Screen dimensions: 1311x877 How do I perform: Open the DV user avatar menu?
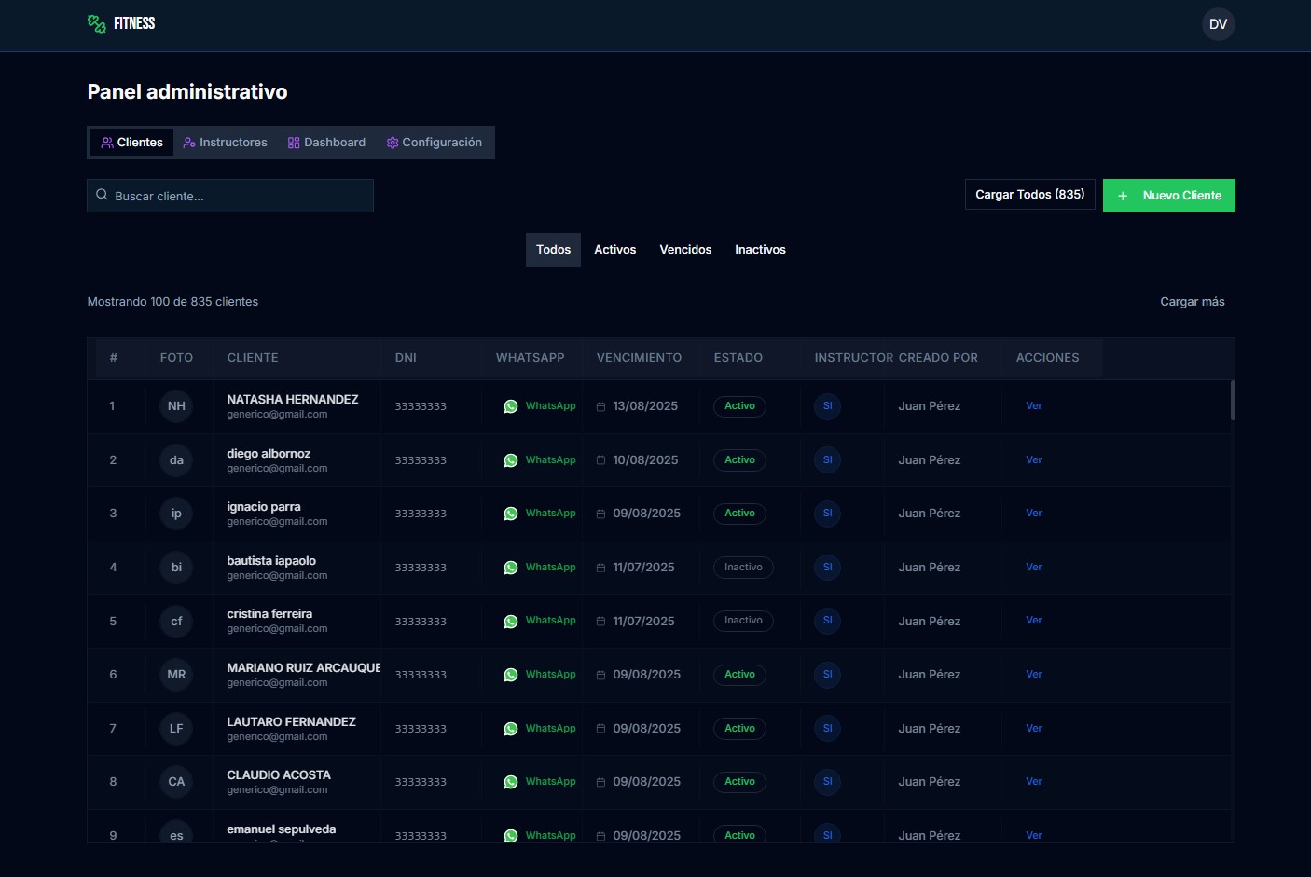pos(1218,24)
